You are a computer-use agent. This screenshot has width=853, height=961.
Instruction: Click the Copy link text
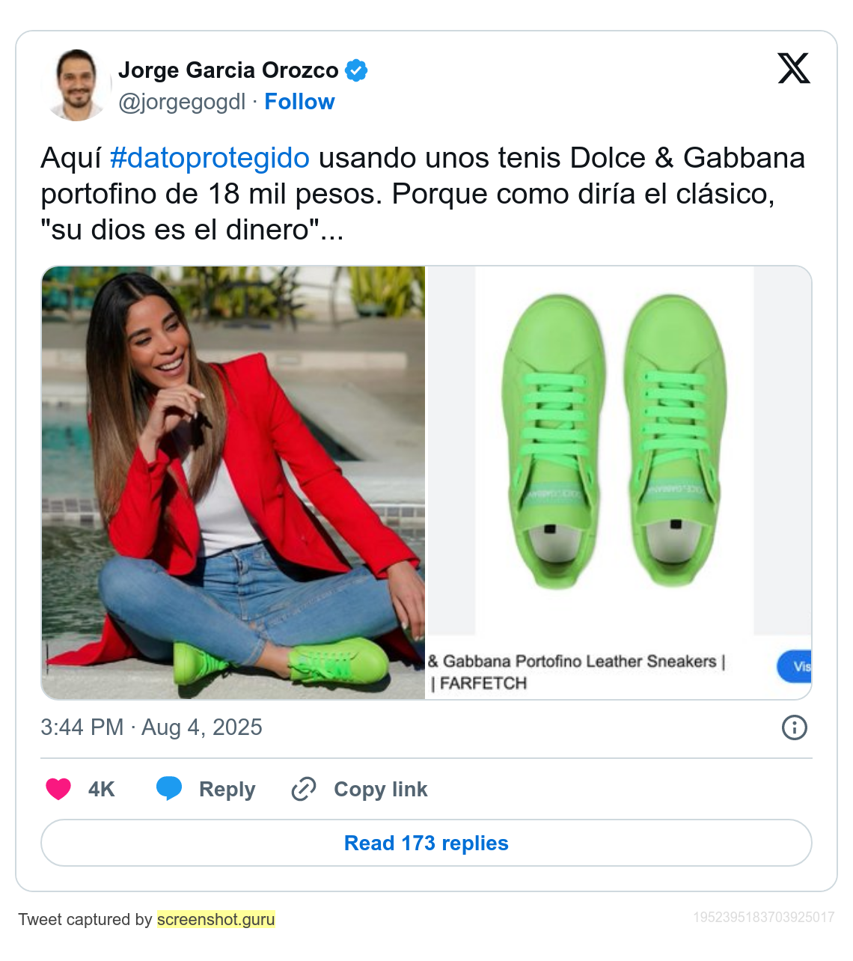[381, 789]
